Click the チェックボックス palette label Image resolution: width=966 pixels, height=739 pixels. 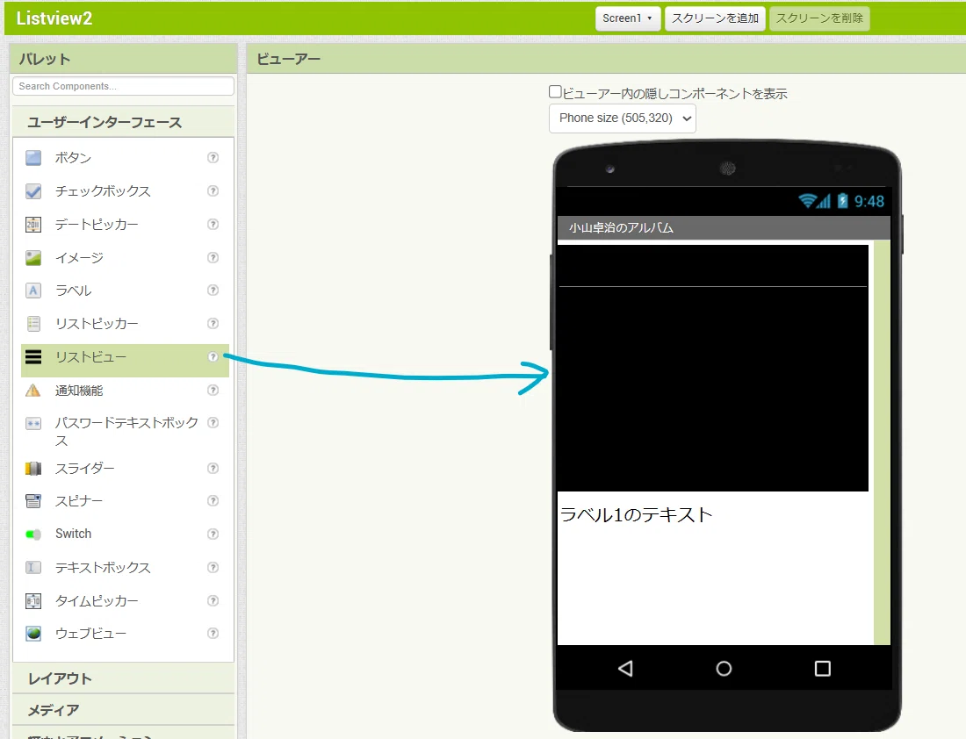(103, 191)
